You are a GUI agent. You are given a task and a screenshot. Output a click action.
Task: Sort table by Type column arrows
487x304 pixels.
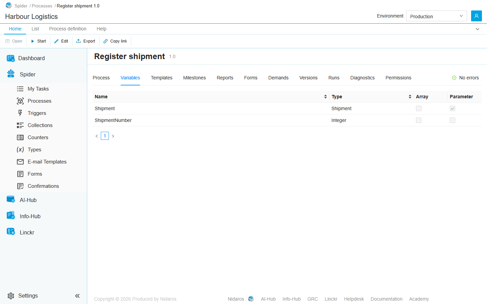click(410, 97)
